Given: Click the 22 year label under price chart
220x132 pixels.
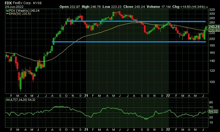Looking at the screenshot, I should (168, 96).
